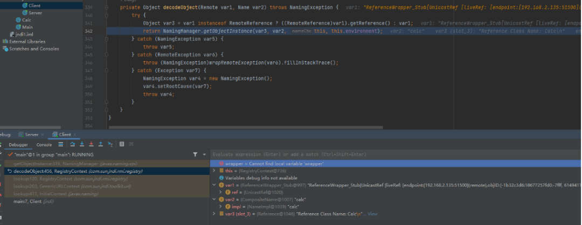Image resolution: width=582 pixels, height=225 pixels.
Task: Click the info icon beside Variables debug info
Action: (x=221, y=178)
